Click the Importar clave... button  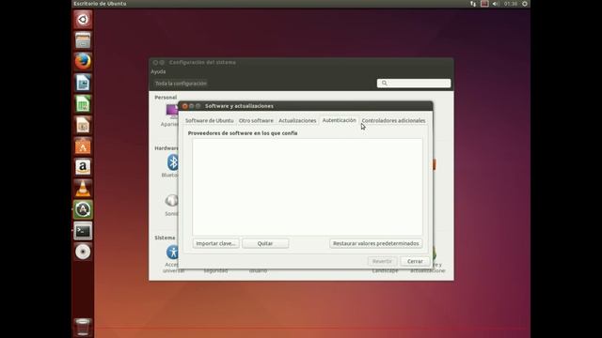tap(215, 243)
